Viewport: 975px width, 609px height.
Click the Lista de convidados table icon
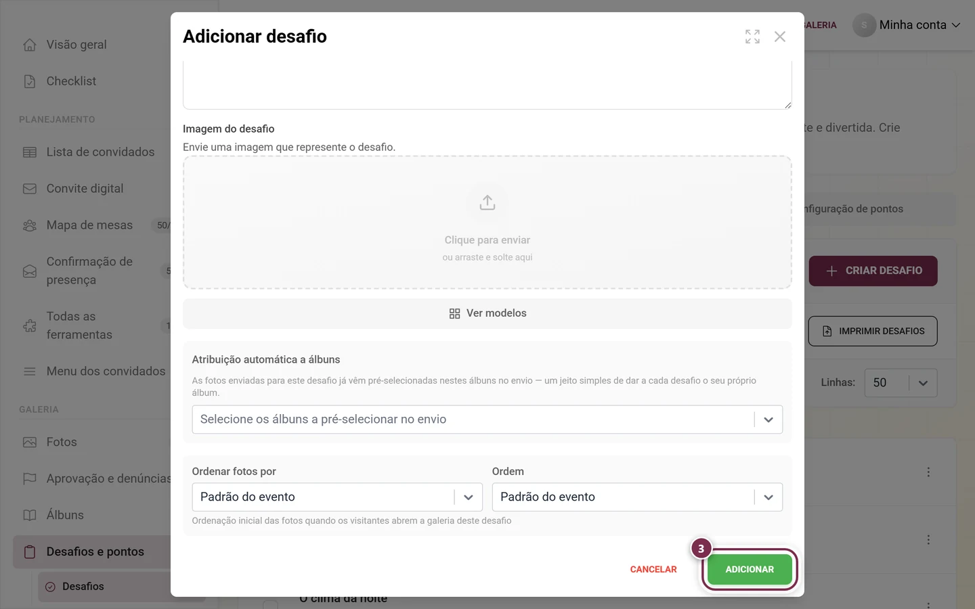coord(30,152)
